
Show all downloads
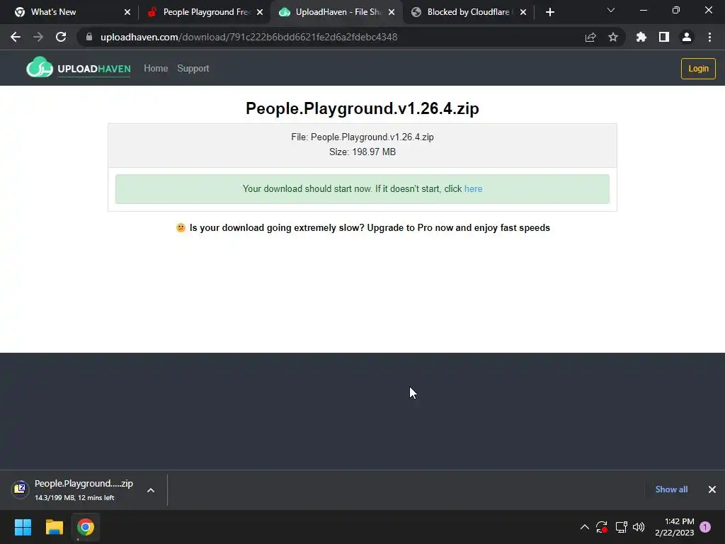pyautogui.click(x=671, y=489)
